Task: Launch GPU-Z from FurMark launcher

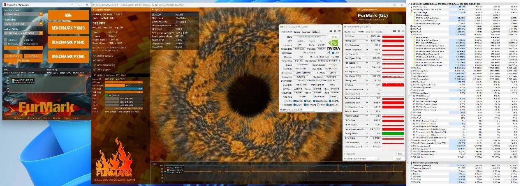Action: coord(33,56)
